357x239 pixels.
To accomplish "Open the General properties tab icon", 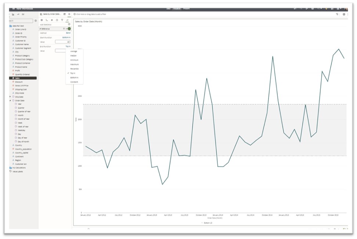I will click(x=42, y=20).
